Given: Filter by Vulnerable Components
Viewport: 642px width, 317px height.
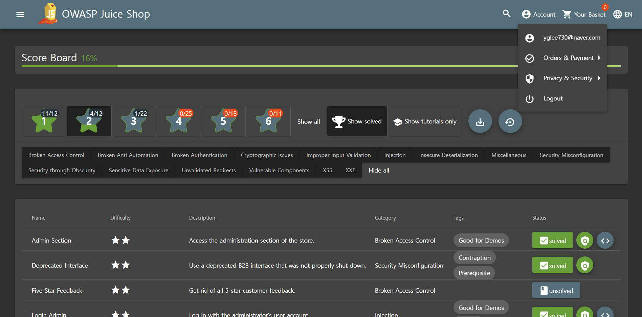Looking at the screenshot, I should coord(279,170).
